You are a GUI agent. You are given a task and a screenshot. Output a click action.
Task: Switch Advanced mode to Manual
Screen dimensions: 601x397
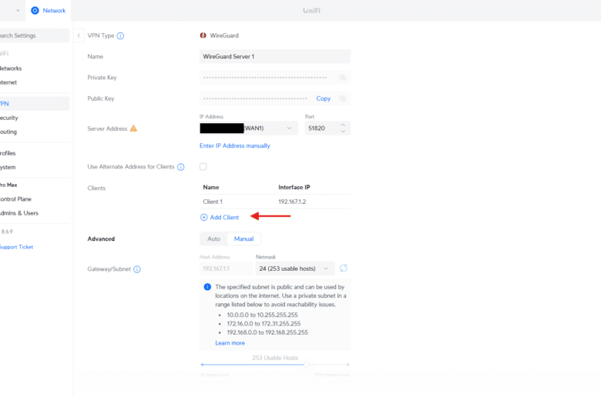(x=243, y=239)
